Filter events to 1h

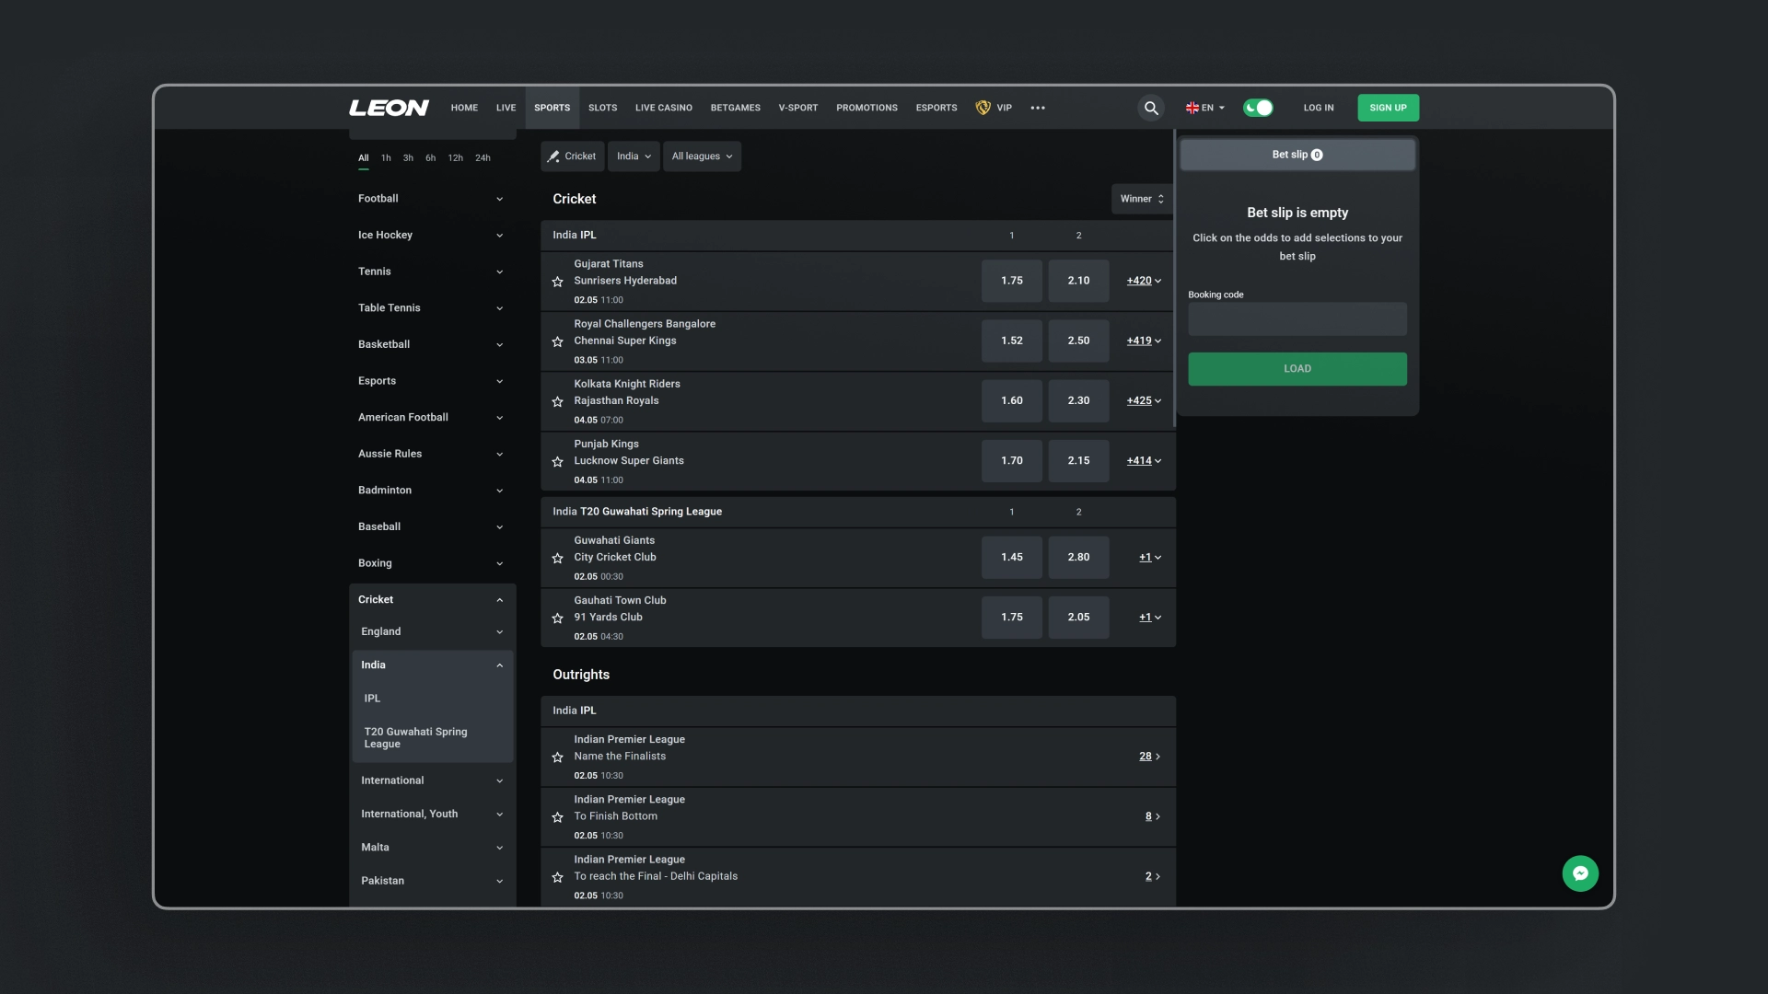386,158
